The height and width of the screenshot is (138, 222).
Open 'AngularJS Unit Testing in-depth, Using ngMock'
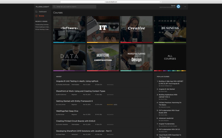77,81
